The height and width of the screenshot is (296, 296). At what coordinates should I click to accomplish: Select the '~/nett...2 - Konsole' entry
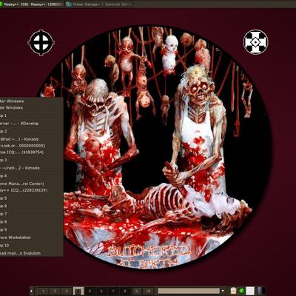[x=32, y=168]
